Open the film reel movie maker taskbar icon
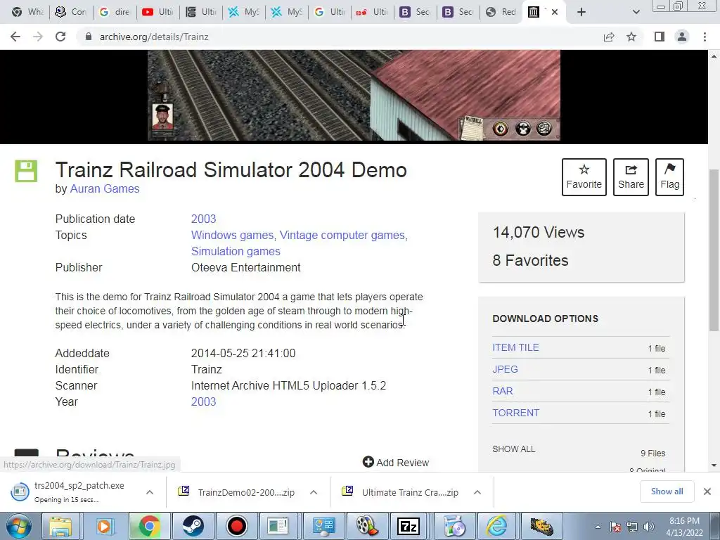 point(366,526)
